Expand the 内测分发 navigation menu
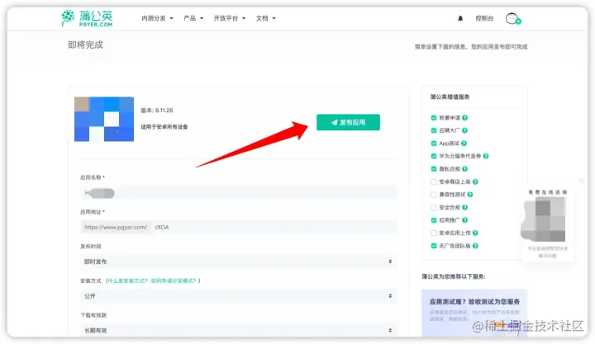595x344 pixels. (157, 18)
